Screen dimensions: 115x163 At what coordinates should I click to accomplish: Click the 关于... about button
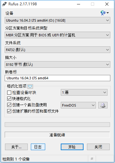(16, 147)
